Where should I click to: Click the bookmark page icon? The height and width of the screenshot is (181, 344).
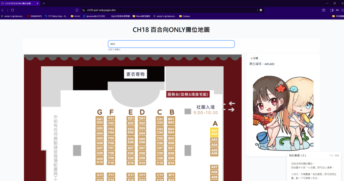(x=77, y=10)
